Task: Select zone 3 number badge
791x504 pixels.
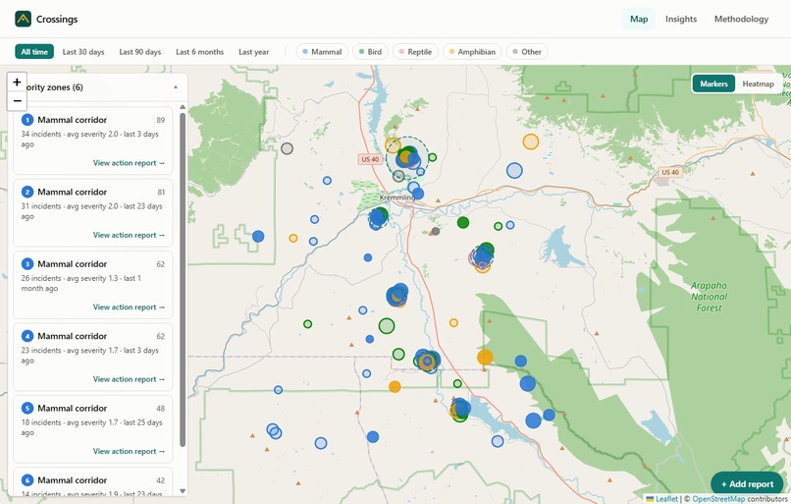Action: [x=27, y=263]
